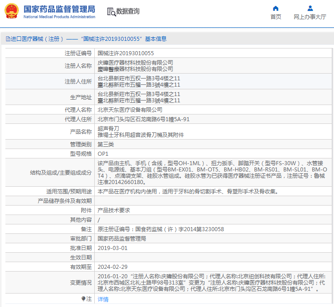Click the data query magnifier icon
This screenshot has width=334, height=307.
tap(111, 12)
